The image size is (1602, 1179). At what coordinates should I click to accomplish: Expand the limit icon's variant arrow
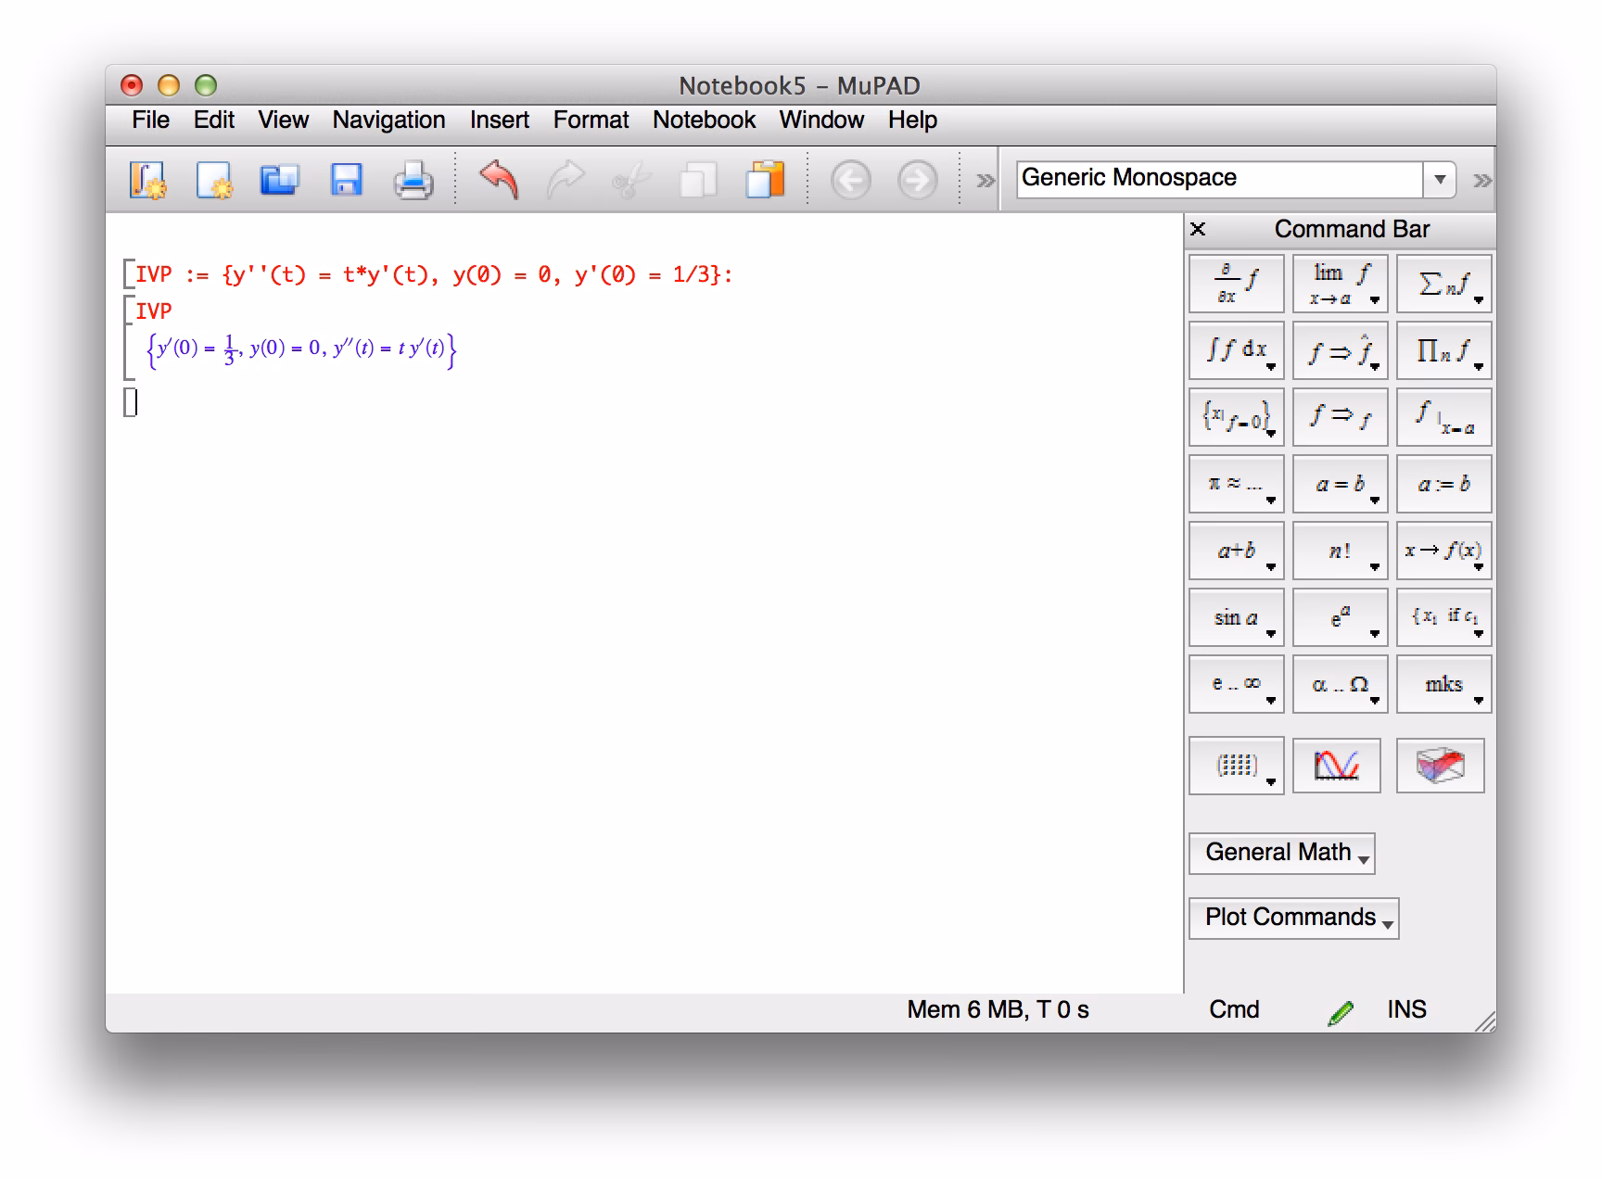[1372, 298]
